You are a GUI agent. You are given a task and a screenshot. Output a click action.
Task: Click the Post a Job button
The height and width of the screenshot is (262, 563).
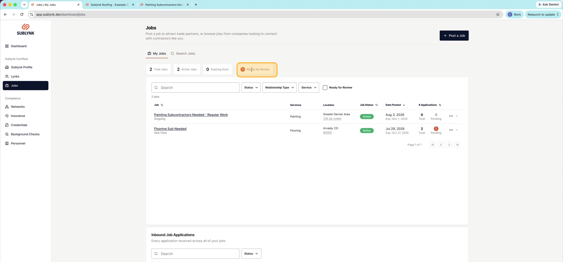[x=454, y=36]
